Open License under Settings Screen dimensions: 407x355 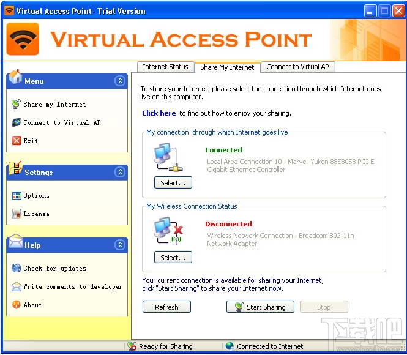pyautogui.click(x=36, y=214)
